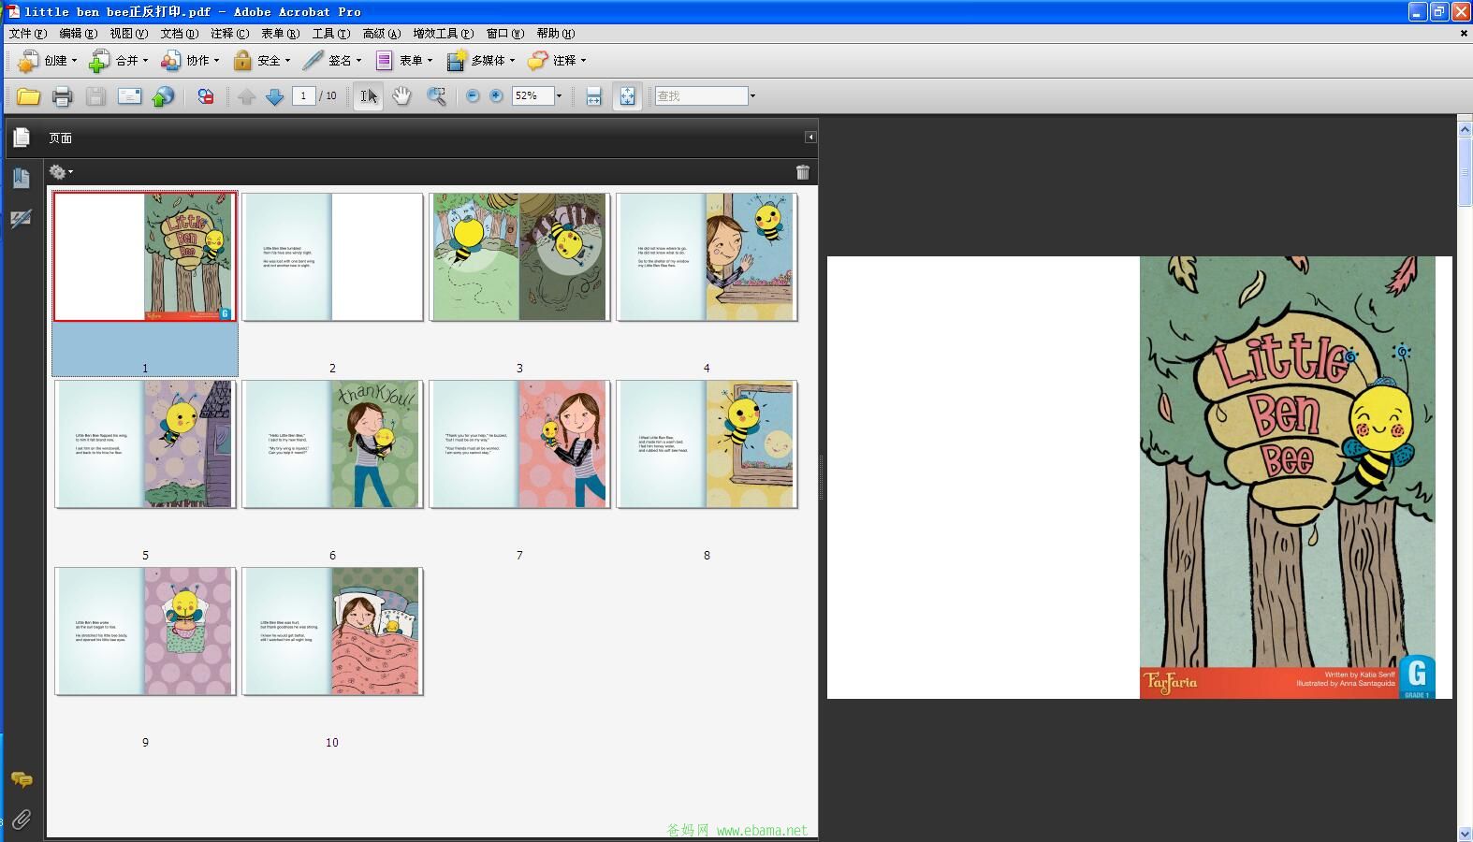Open the 表单 menu in menu bar
Image resolution: width=1473 pixels, height=842 pixels.
click(x=281, y=34)
